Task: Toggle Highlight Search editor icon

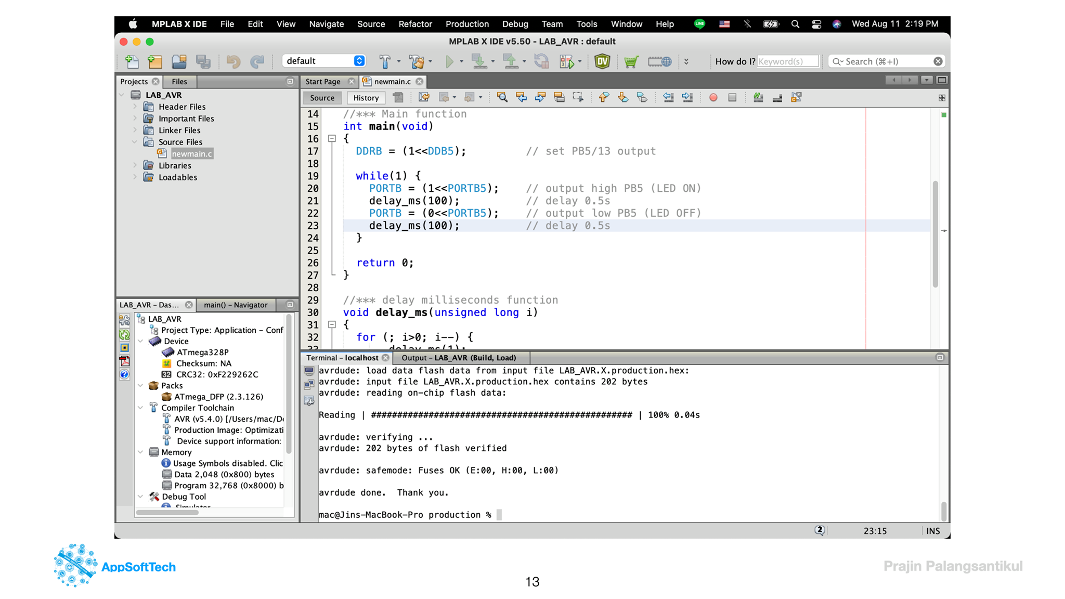Action: [x=559, y=97]
